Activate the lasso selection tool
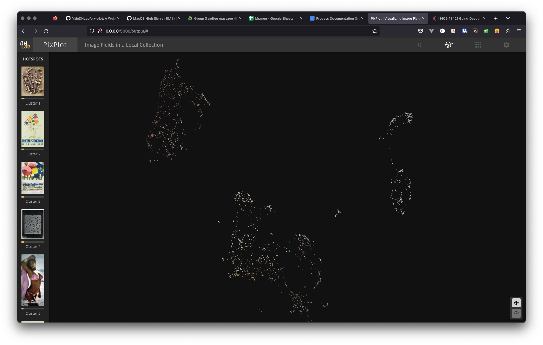This screenshot has width=543, height=345. click(516, 313)
